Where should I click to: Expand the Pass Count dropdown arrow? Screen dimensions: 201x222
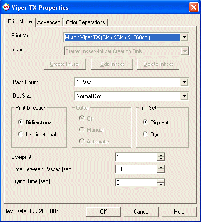(x=184, y=82)
